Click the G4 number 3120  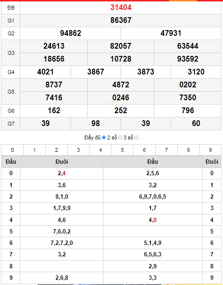[x=196, y=72]
